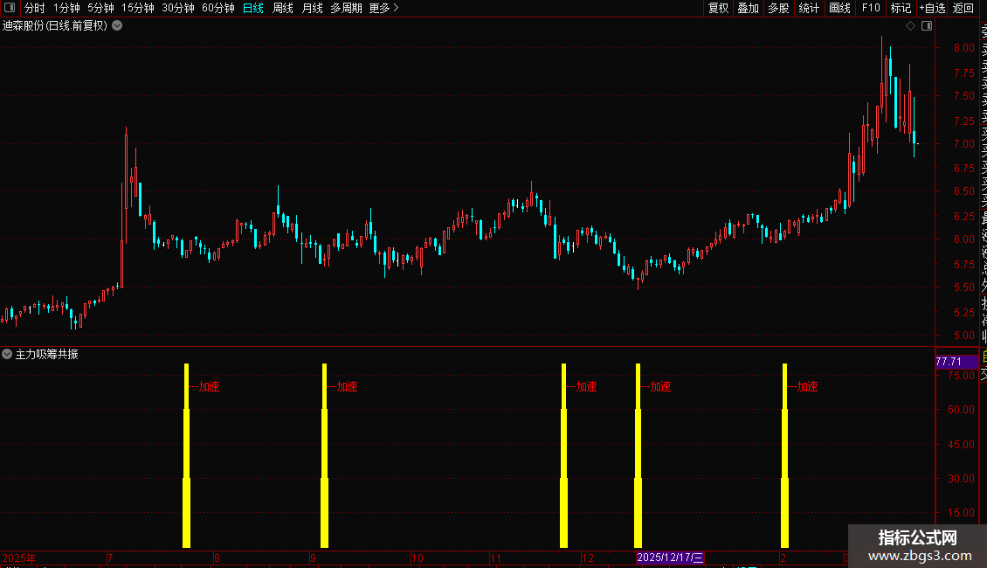Screen dimensions: 987x568
Task: Open the 复权 adjustment options
Action: [718, 8]
